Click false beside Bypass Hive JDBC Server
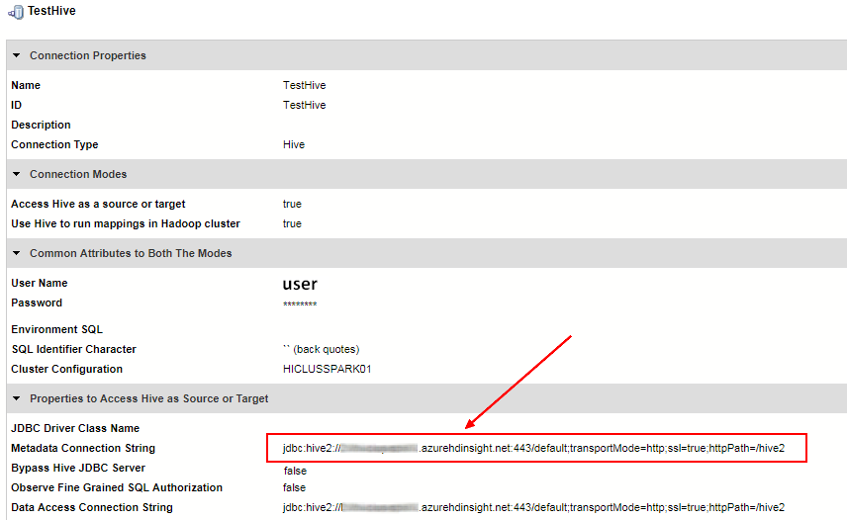 294,471
